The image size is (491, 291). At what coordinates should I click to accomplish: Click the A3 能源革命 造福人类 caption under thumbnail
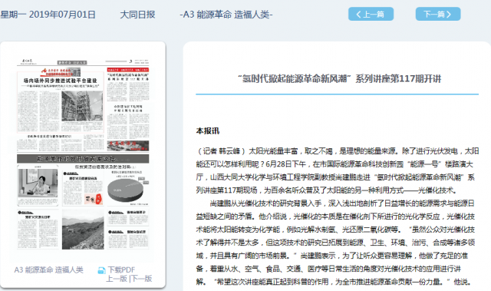48,270
